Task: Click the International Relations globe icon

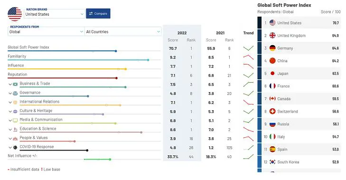Action: pos(15,102)
